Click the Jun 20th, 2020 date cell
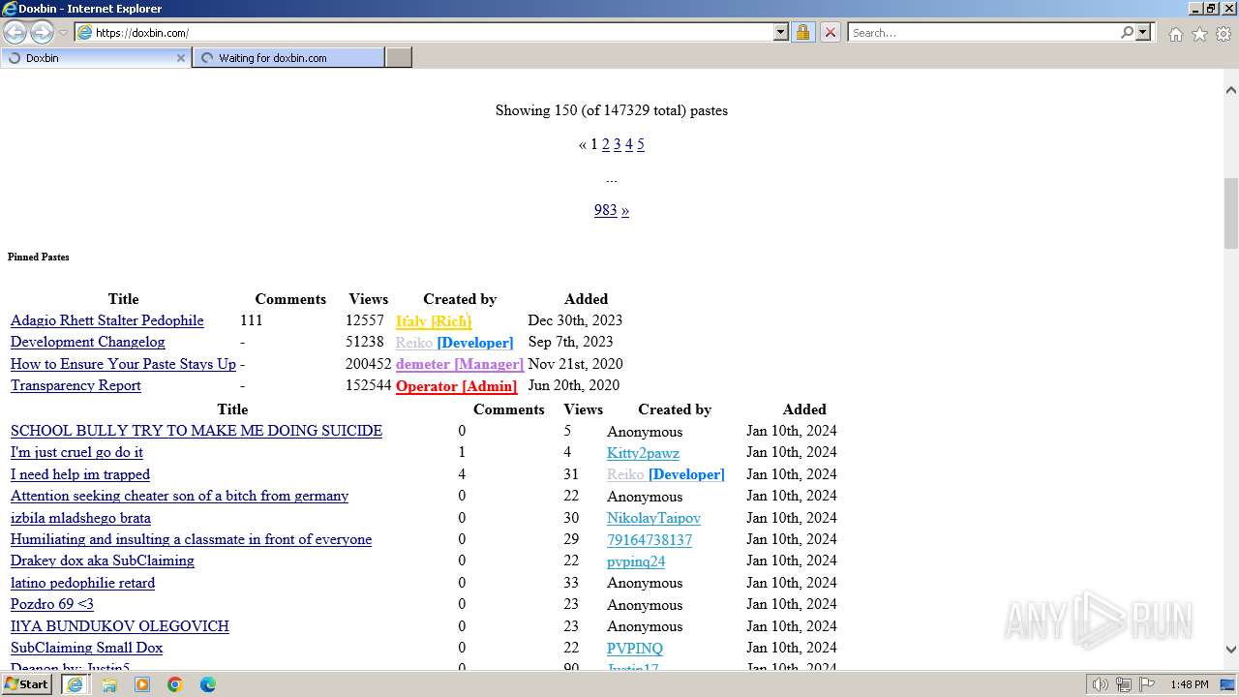This screenshot has height=697, width=1239. (x=573, y=385)
